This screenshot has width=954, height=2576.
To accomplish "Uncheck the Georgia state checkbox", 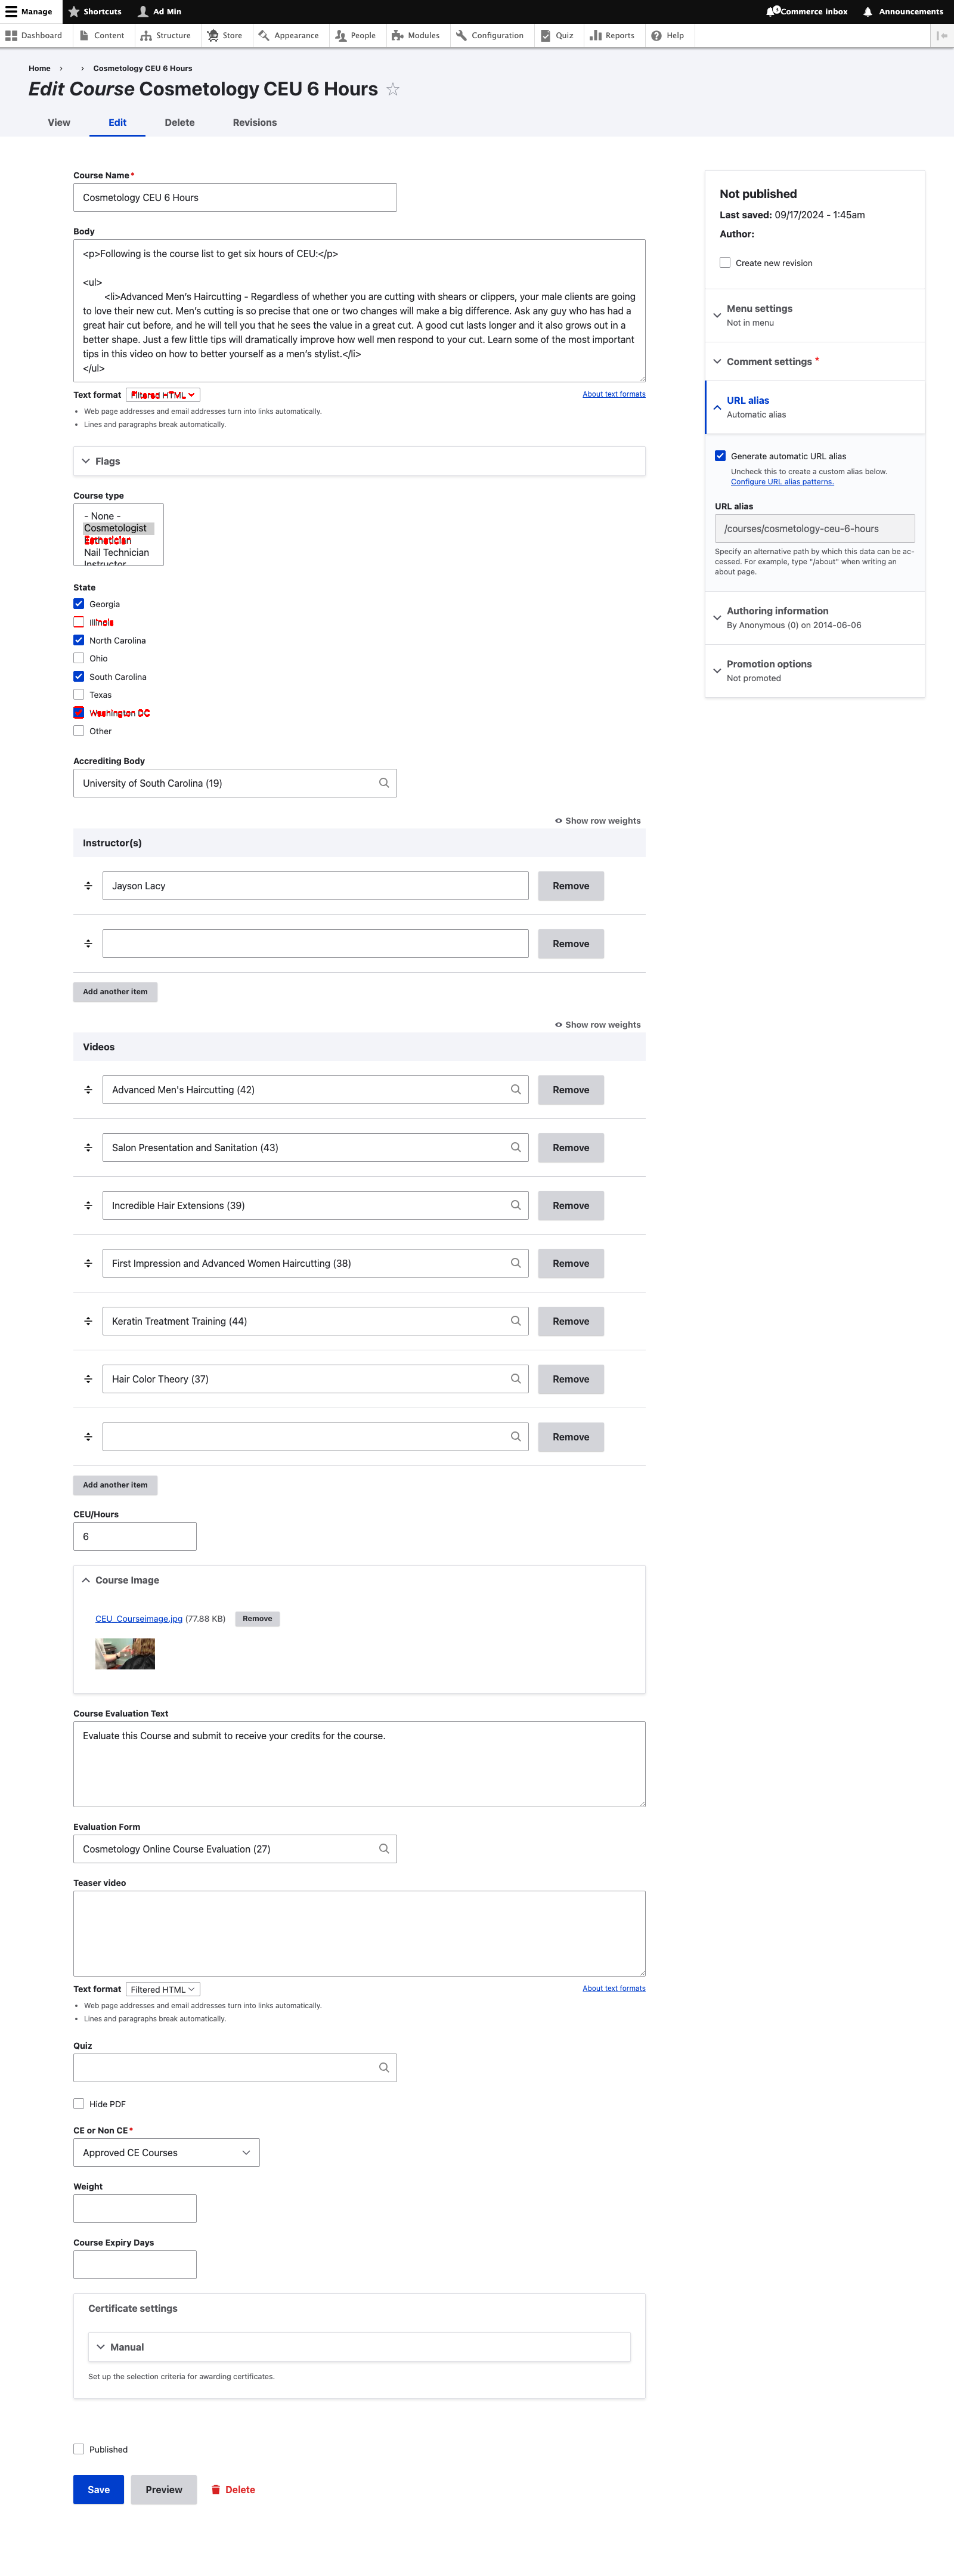I will click(79, 604).
